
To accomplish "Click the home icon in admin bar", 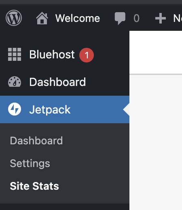I will click(x=42, y=18).
